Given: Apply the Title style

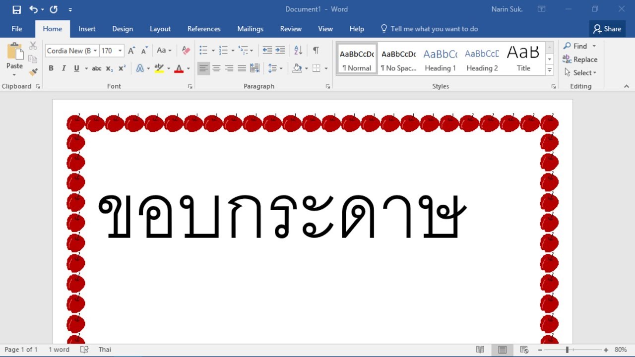Looking at the screenshot, I should point(523,59).
